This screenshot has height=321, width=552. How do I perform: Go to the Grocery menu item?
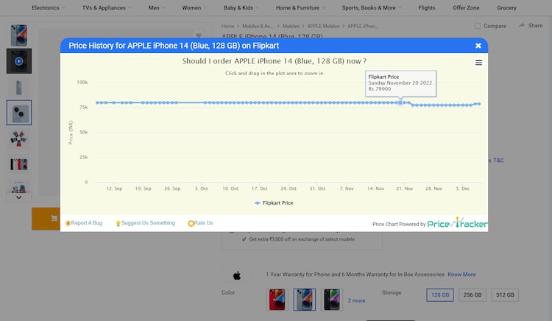(506, 8)
